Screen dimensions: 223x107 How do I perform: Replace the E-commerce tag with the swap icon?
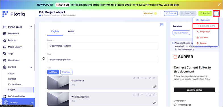[x=150, y=78]
